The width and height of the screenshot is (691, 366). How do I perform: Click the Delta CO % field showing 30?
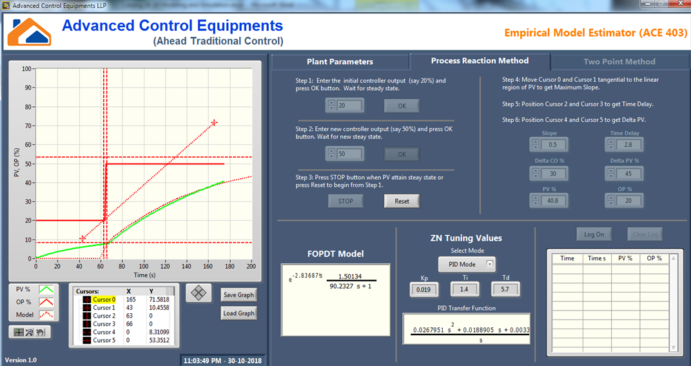(x=554, y=173)
